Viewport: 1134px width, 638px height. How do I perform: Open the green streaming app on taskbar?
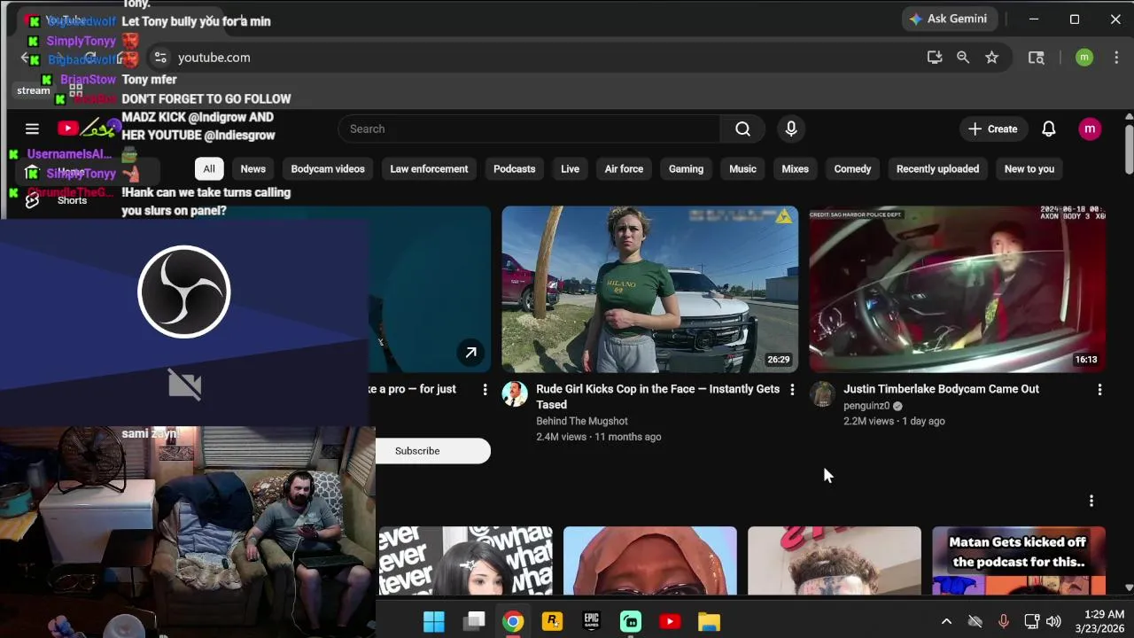click(x=631, y=622)
